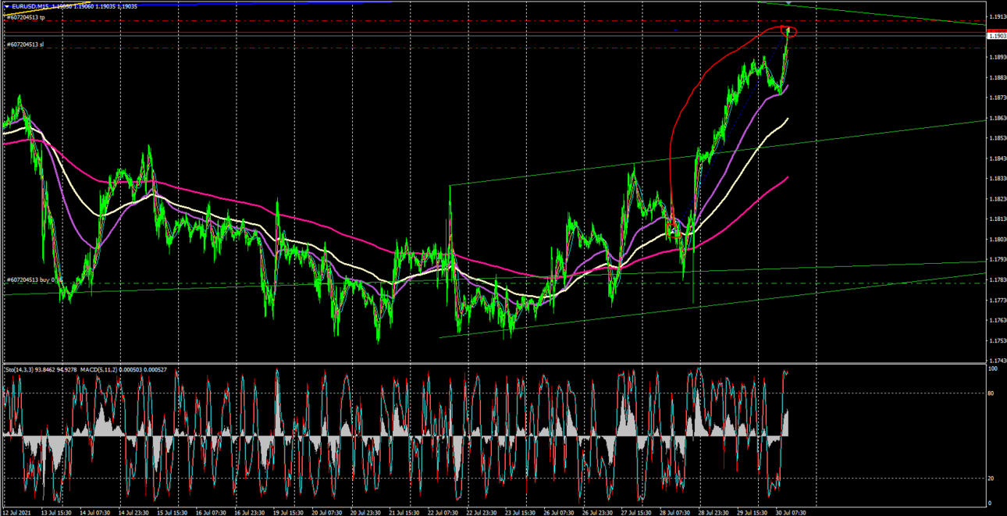Click the 27 Jul 15:30 time label

pos(635,512)
